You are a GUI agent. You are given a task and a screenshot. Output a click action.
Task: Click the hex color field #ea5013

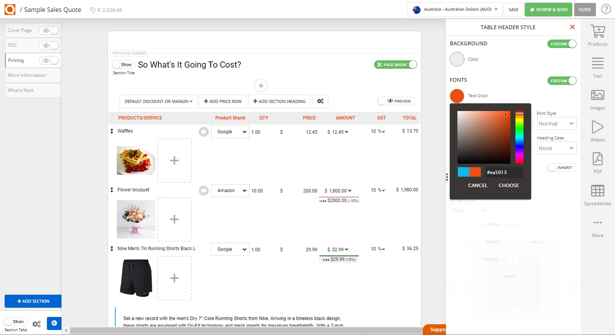504,172
